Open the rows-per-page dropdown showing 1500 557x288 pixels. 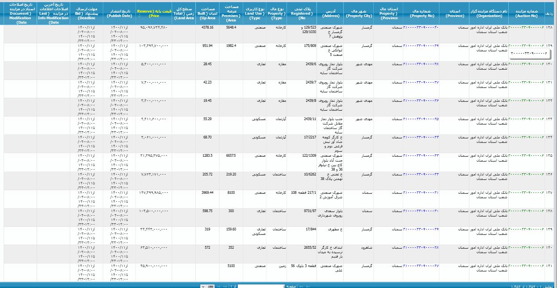point(207,286)
